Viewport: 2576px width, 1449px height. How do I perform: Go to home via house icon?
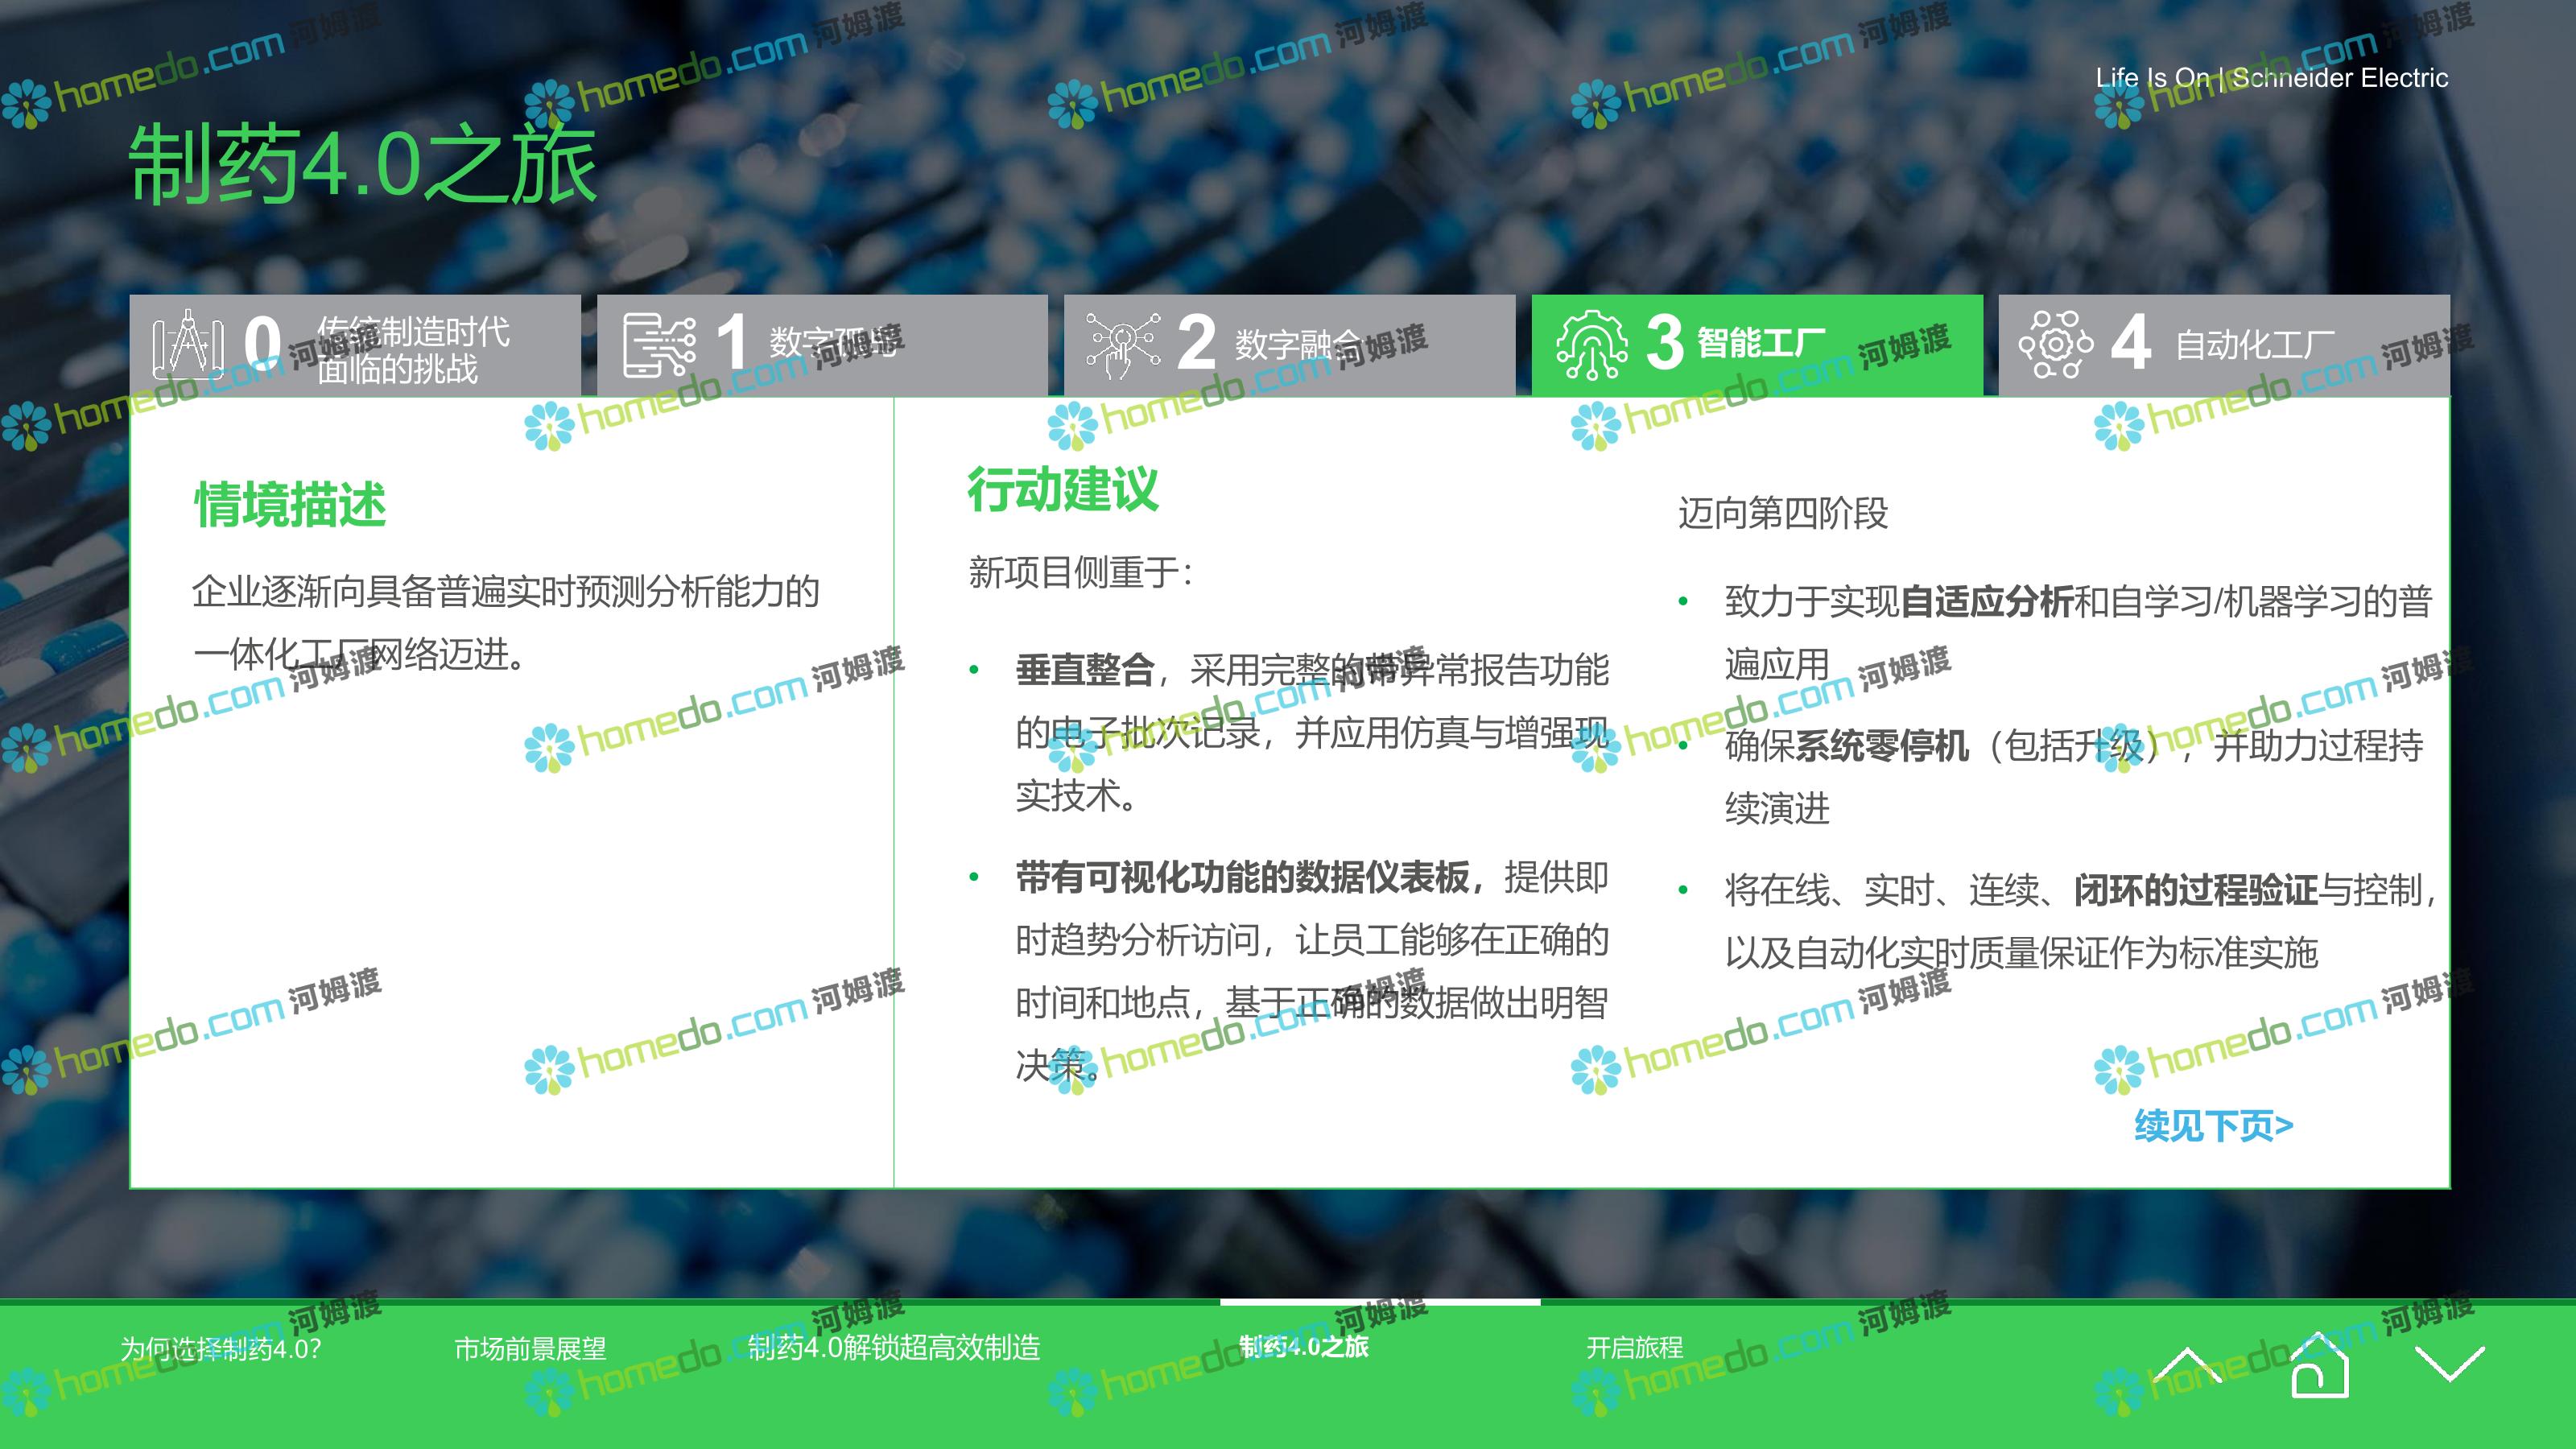point(2319,1364)
